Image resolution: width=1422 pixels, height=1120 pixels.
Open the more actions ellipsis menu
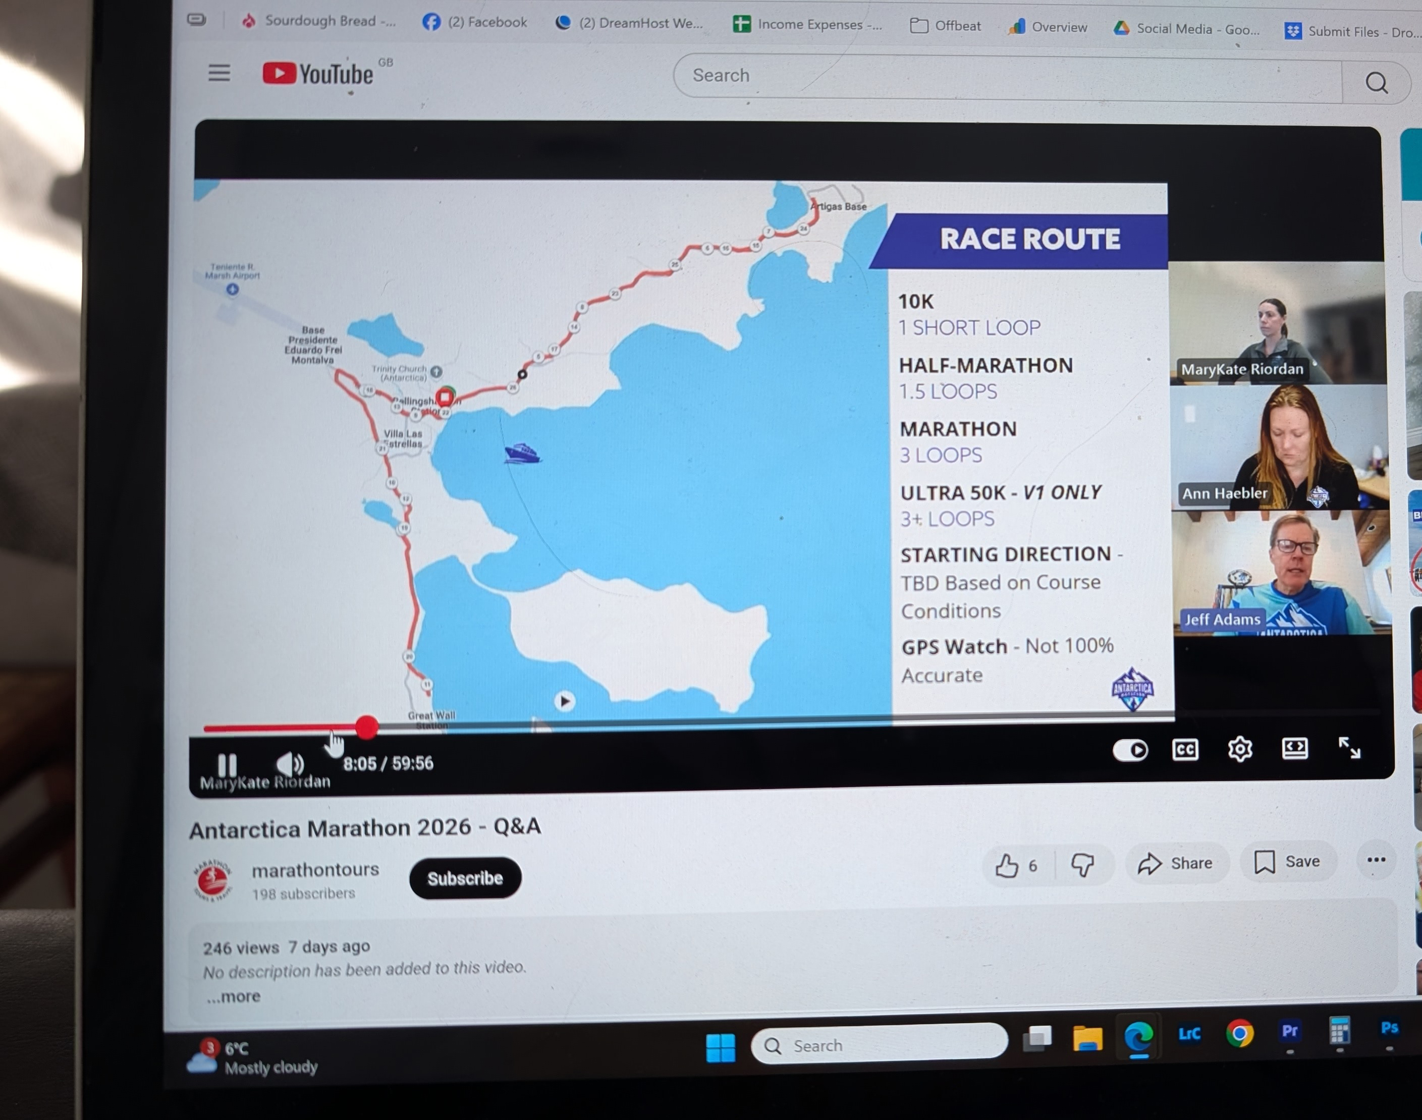click(x=1376, y=860)
